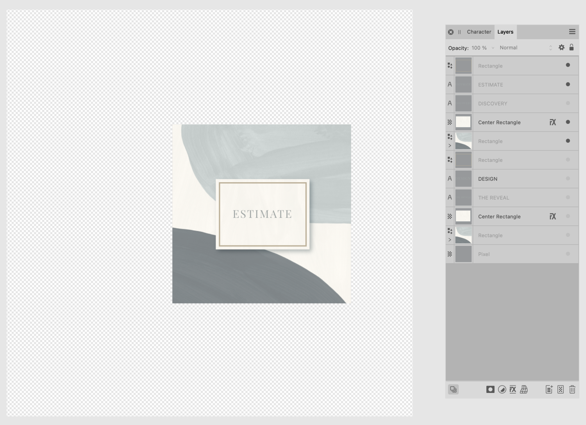Open the blend mode Normal dropdown
586x425 pixels.
click(x=525, y=48)
